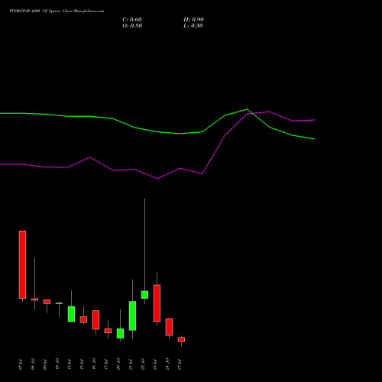Click the high value 'H: 0.90'
The image size is (382, 382).
tap(193, 20)
